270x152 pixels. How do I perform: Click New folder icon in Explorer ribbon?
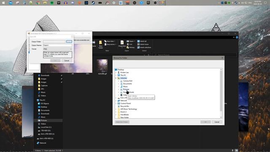tap(100, 44)
